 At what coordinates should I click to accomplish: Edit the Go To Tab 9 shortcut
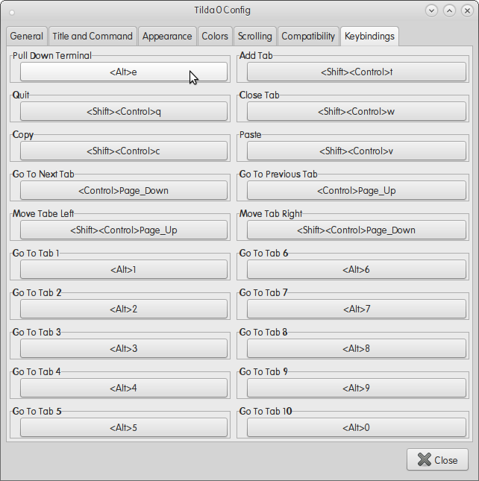357,388
